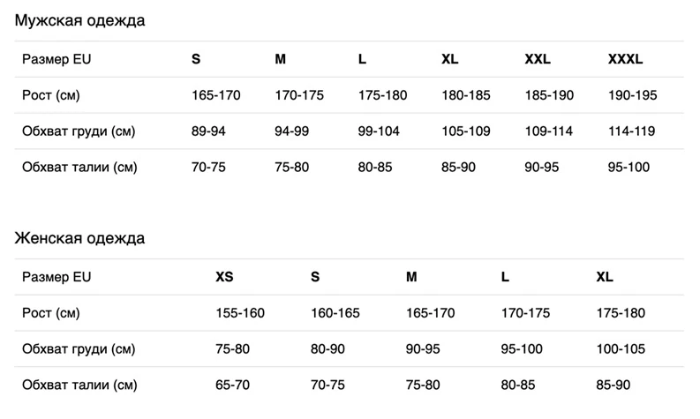Viewport: 700px width, 419px height.
Task: Click men's waist cell 95-100
Action: [x=628, y=168]
